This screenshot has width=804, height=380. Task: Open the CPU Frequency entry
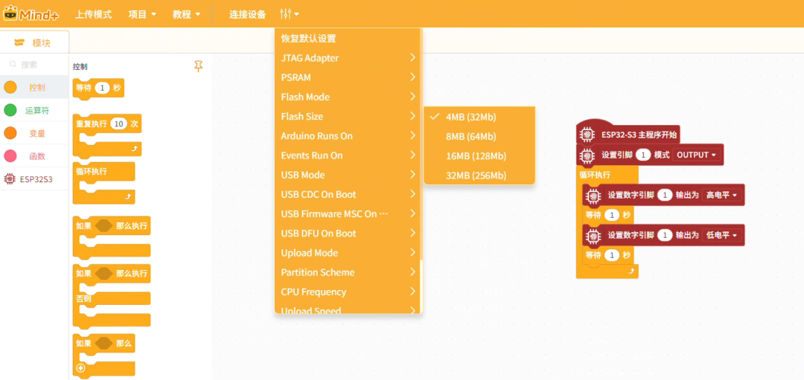[348, 292]
